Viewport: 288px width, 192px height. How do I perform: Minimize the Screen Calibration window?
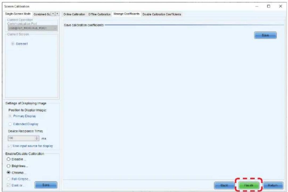click(257, 6)
